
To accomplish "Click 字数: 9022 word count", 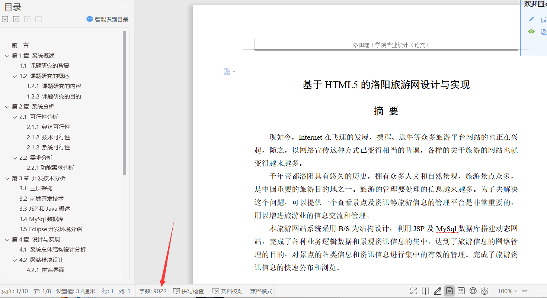I will [x=153, y=291].
